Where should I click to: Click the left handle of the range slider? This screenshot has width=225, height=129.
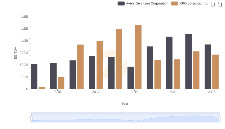(31, 118)
